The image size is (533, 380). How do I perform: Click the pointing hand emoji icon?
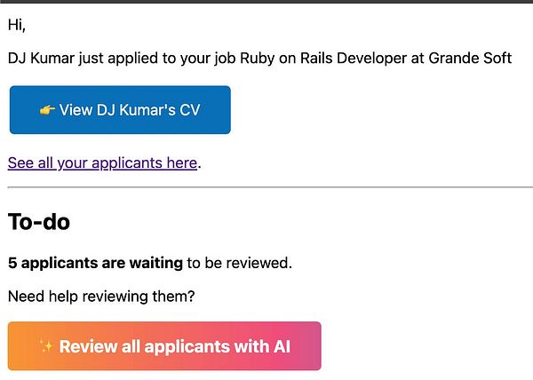[48, 110]
